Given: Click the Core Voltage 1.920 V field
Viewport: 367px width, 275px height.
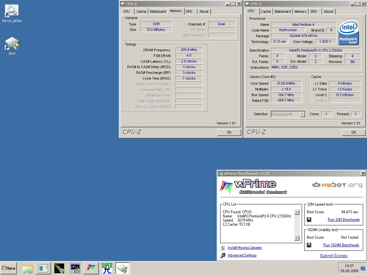Looking at the screenshot, I should pos(325,41).
